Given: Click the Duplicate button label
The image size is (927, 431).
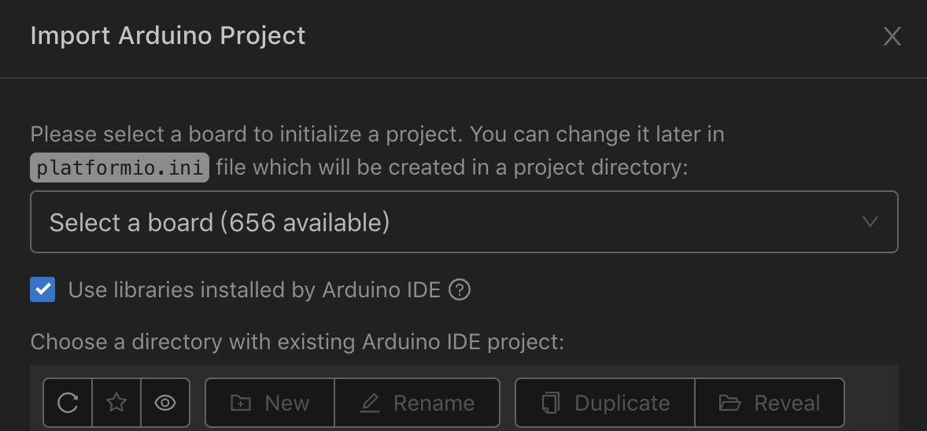Looking at the screenshot, I should pyautogui.click(x=622, y=403).
